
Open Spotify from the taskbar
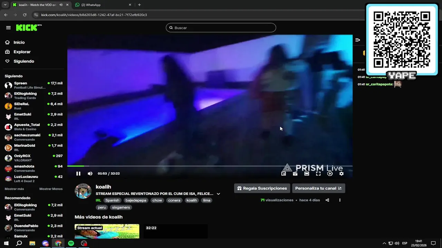tap(71, 243)
